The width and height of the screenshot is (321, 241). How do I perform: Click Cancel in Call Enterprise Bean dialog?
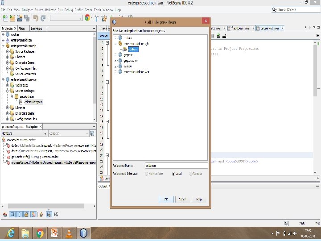click(182, 199)
